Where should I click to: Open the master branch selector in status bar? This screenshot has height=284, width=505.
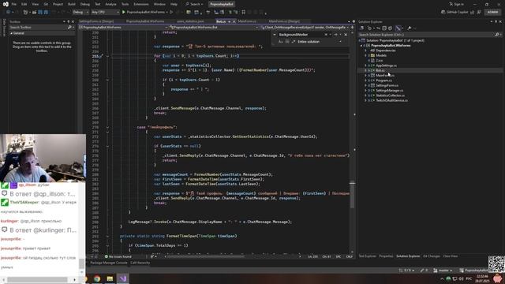click(443, 271)
